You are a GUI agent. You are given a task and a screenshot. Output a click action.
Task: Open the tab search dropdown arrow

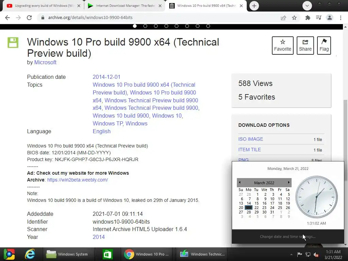click(307, 6)
